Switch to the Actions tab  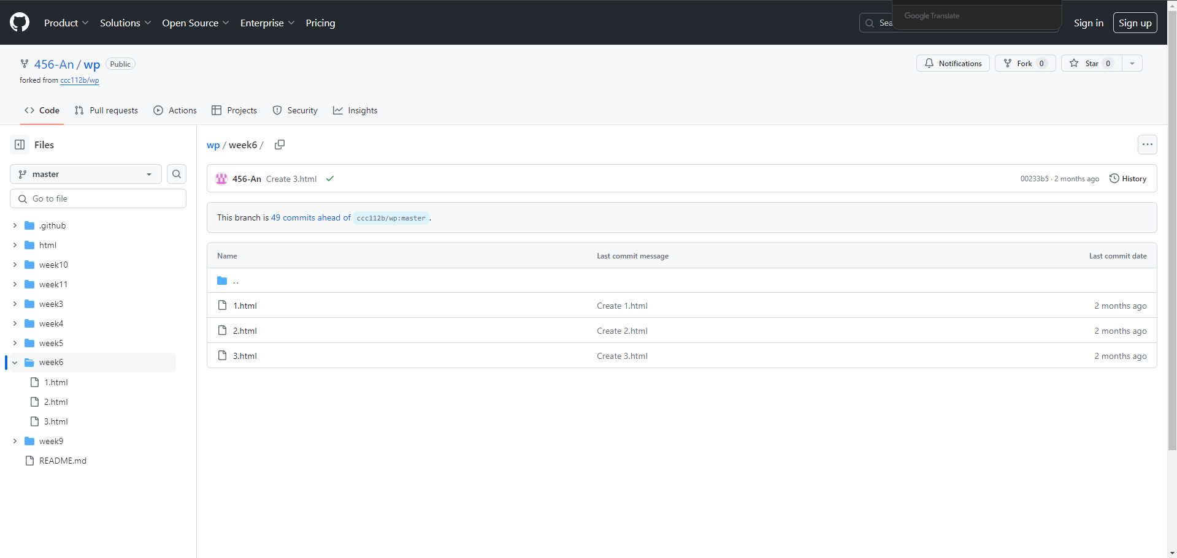(175, 110)
